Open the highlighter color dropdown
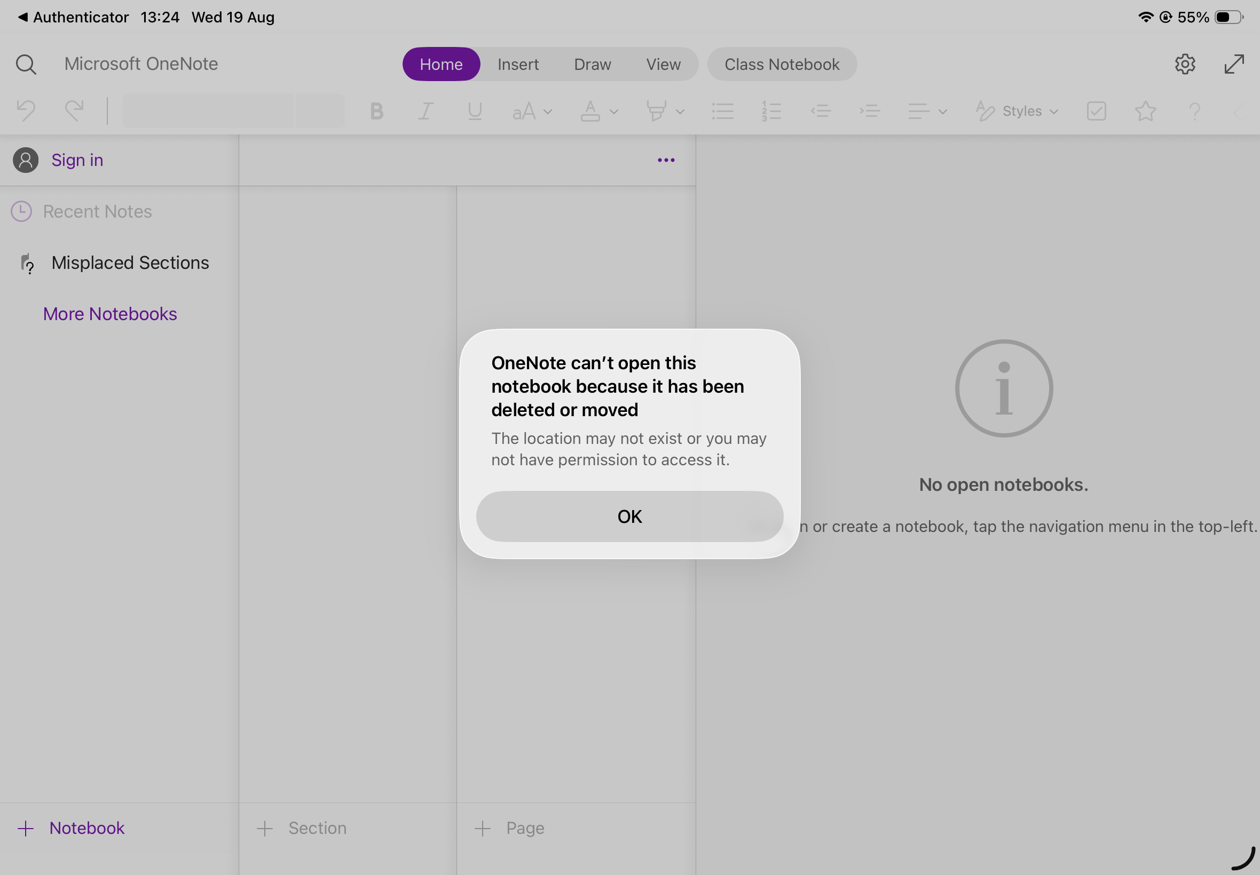The image size is (1260, 875). tap(665, 112)
